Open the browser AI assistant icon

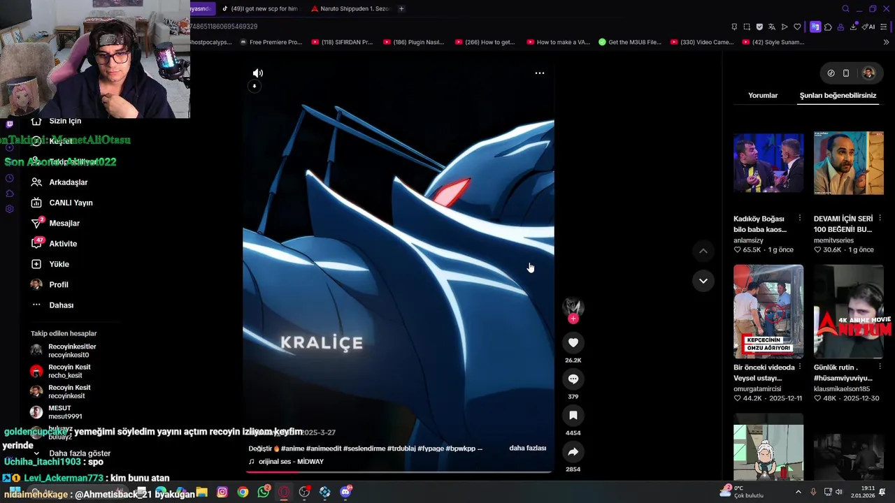click(869, 27)
